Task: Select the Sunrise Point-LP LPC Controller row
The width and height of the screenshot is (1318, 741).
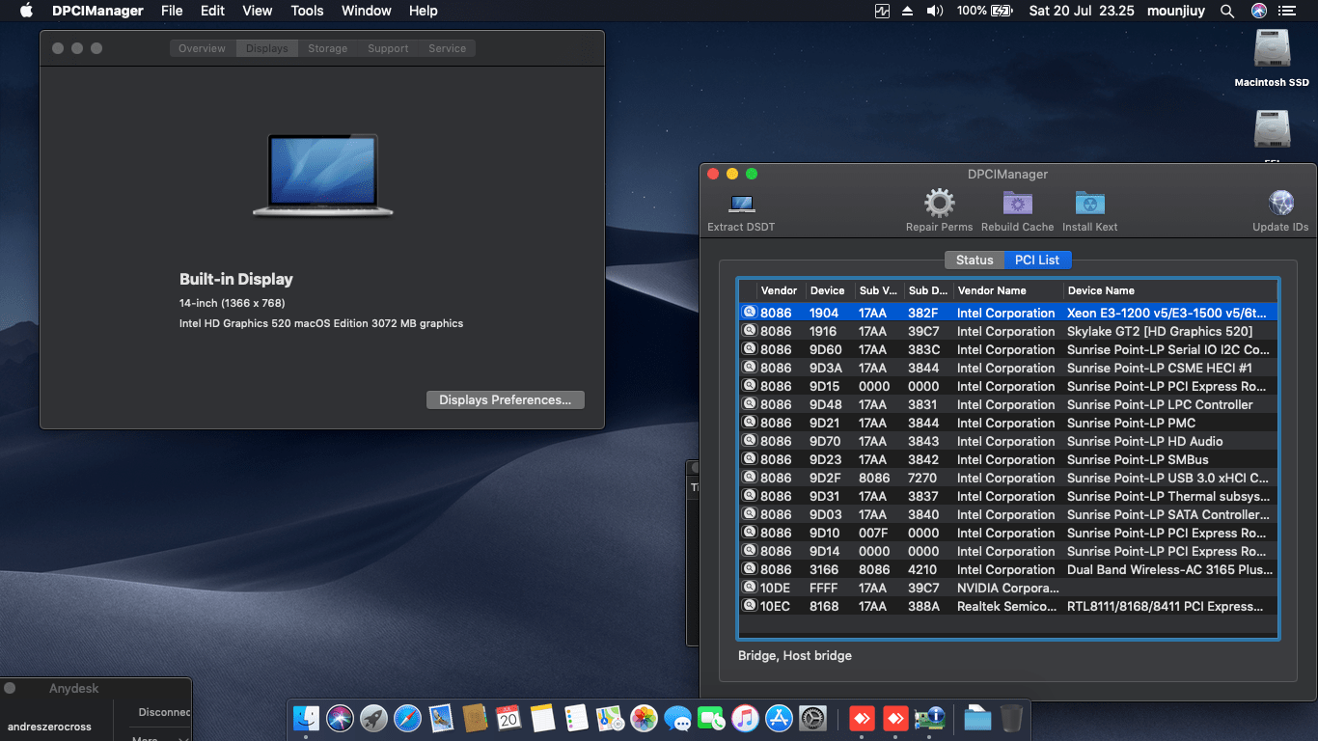Action: pyautogui.click(x=1008, y=404)
